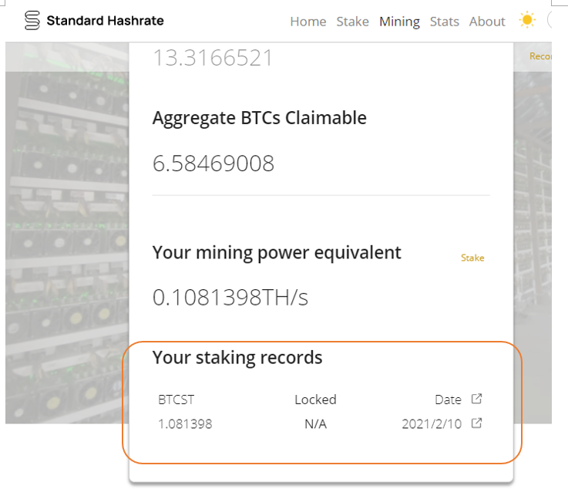Click the Date column header
This screenshot has width=568, height=489.
point(448,400)
